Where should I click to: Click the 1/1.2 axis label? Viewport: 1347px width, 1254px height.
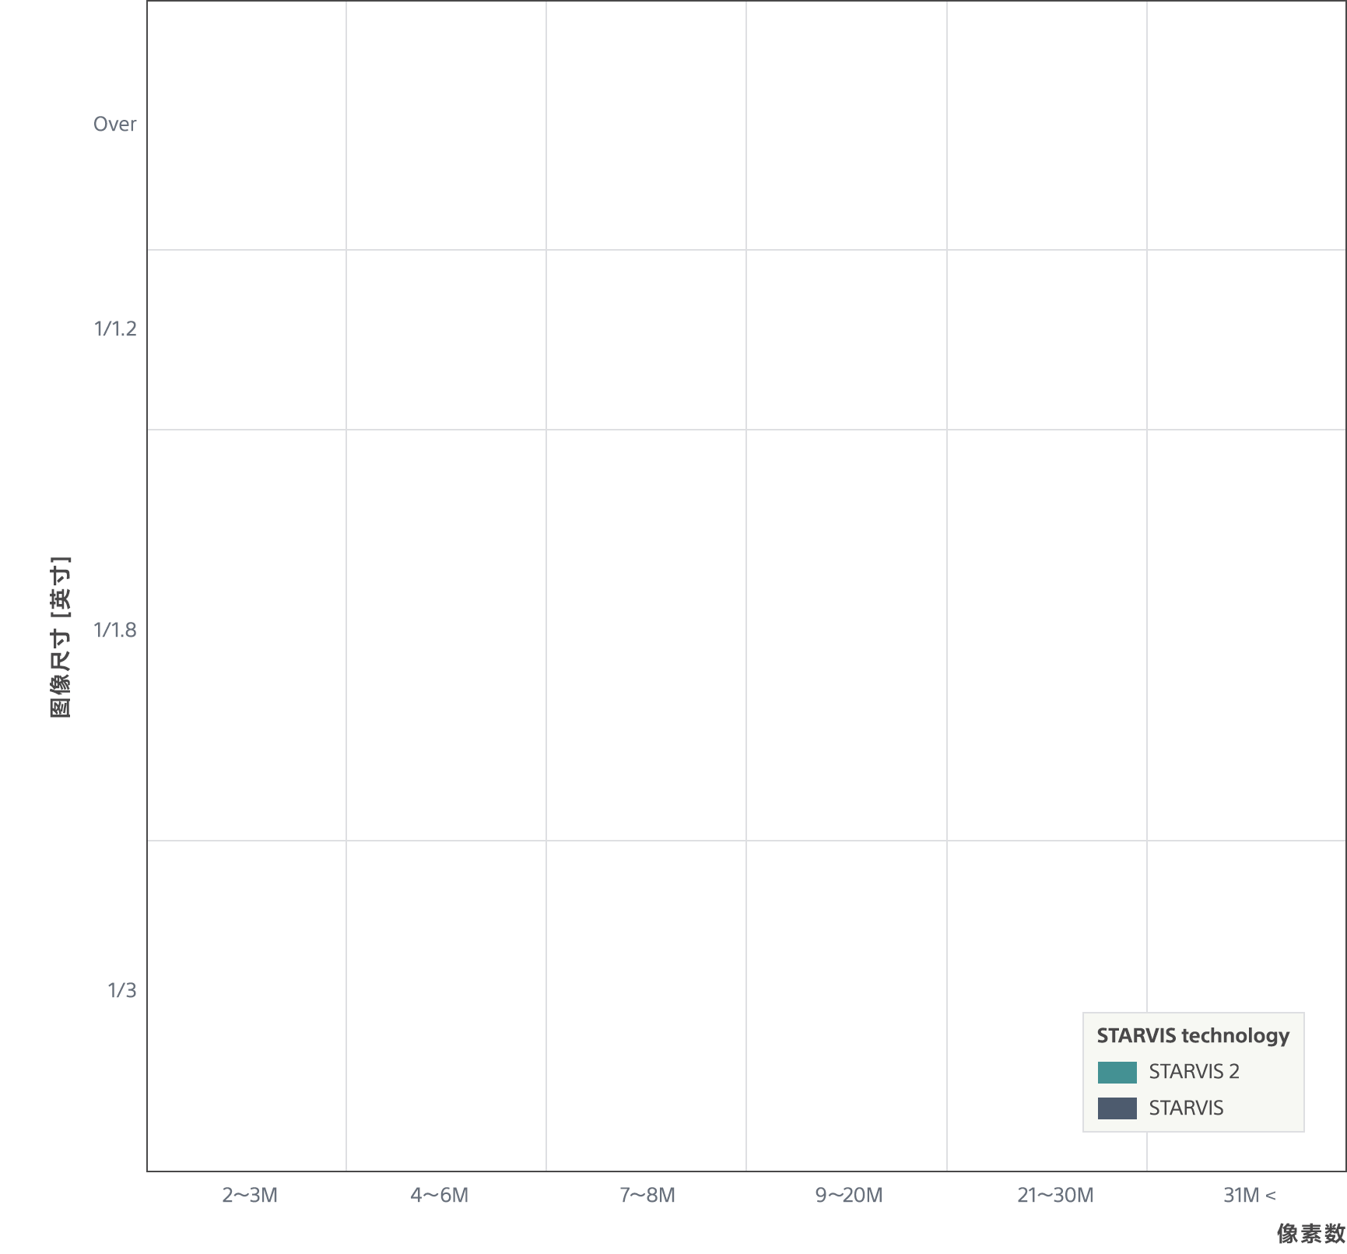point(114,329)
